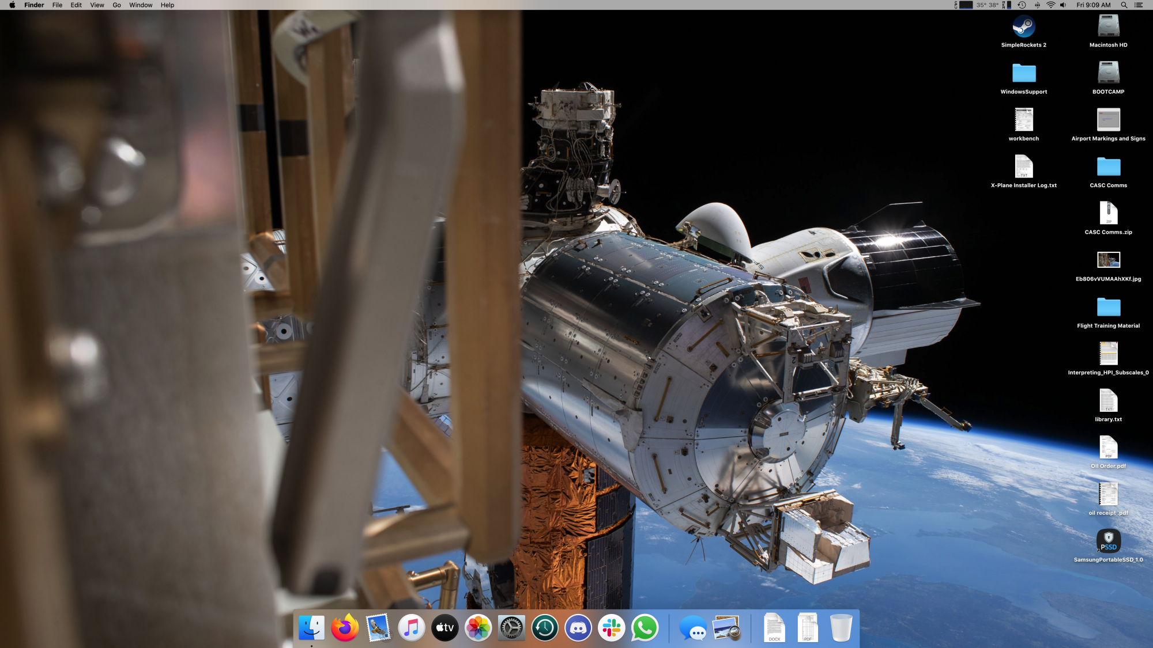Image resolution: width=1153 pixels, height=648 pixels.
Task: Open the View menu
Action: [x=97, y=5]
